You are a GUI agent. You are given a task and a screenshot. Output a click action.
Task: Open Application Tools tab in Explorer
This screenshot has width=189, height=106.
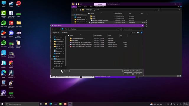click(100, 7)
